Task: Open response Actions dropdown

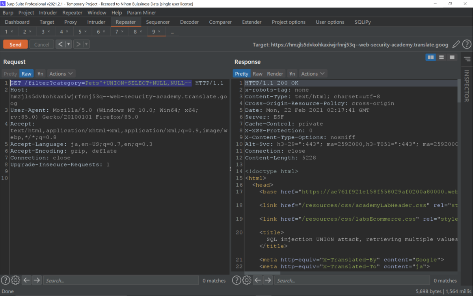Action: pos(313,74)
